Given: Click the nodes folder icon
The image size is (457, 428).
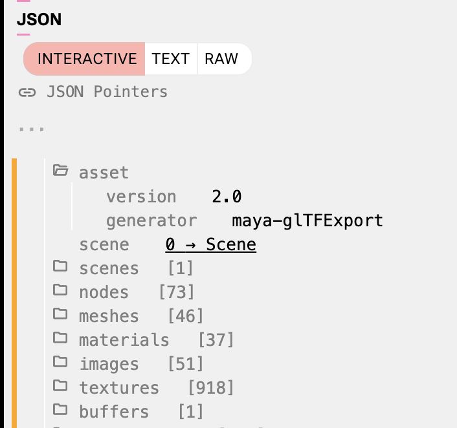Looking at the screenshot, I should click(60, 290).
